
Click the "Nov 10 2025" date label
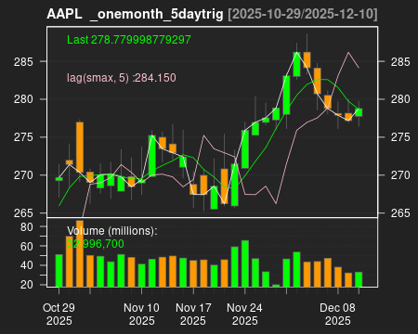click(141, 315)
